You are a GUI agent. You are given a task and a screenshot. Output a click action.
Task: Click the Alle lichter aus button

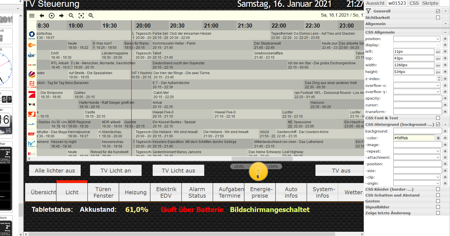(x=55, y=171)
